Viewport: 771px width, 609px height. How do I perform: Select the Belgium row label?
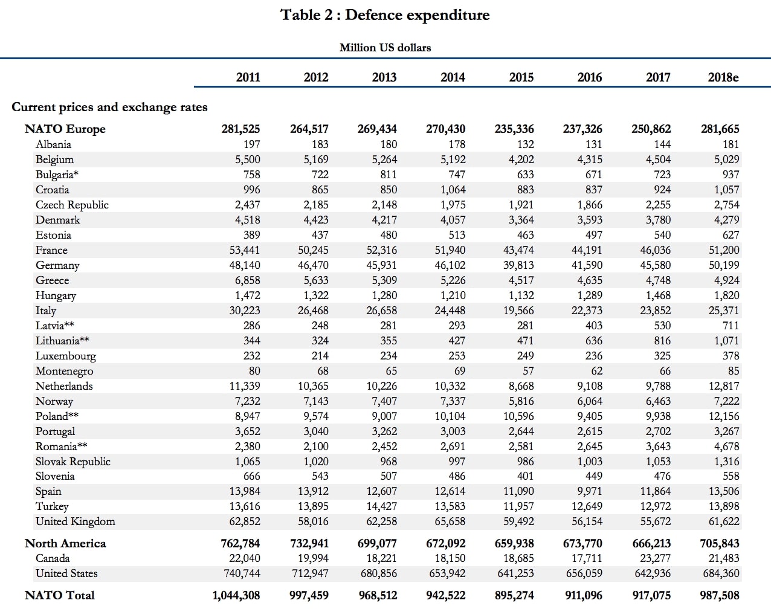pos(54,159)
